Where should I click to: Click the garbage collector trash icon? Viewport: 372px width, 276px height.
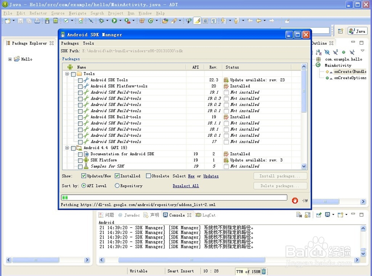264,272
